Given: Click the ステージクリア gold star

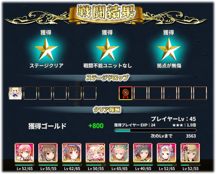Looking at the screenshot, I should 46,49.
